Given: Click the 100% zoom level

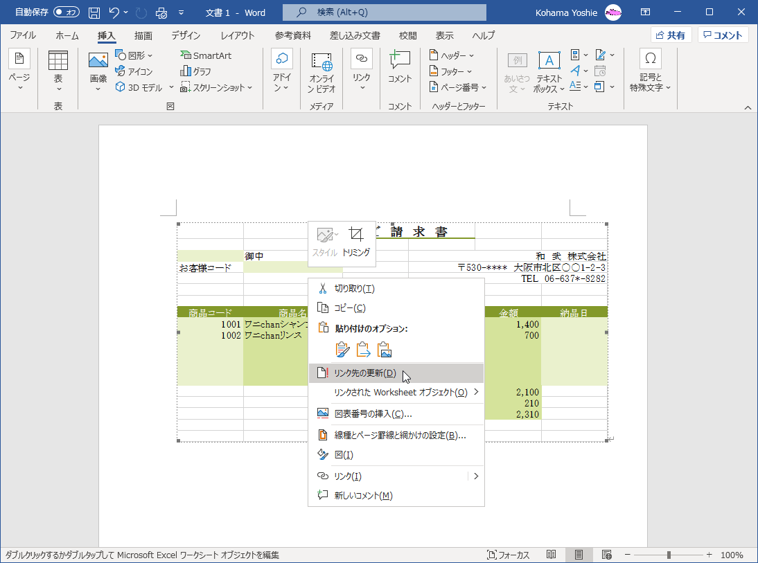Looking at the screenshot, I should point(732,555).
